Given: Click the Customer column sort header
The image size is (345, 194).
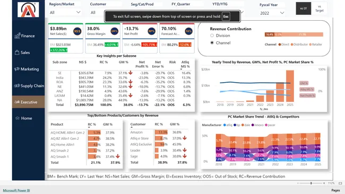Looking at the screenshot, I should 138,124.
